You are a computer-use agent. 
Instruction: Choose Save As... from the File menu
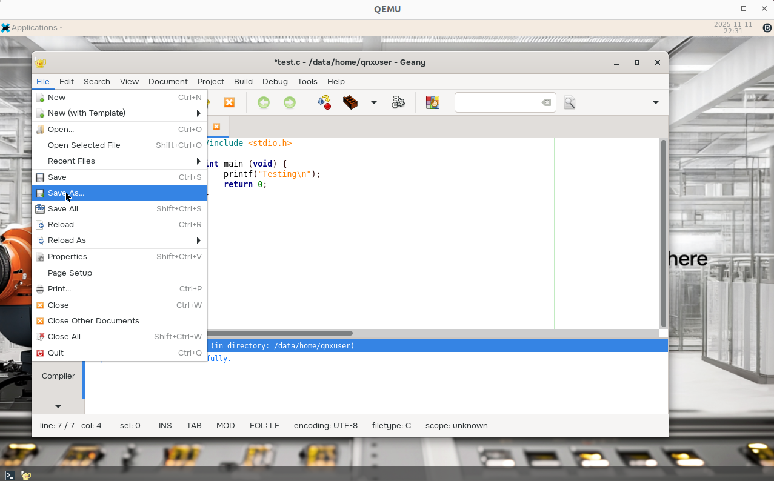click(x=66, y=193)
